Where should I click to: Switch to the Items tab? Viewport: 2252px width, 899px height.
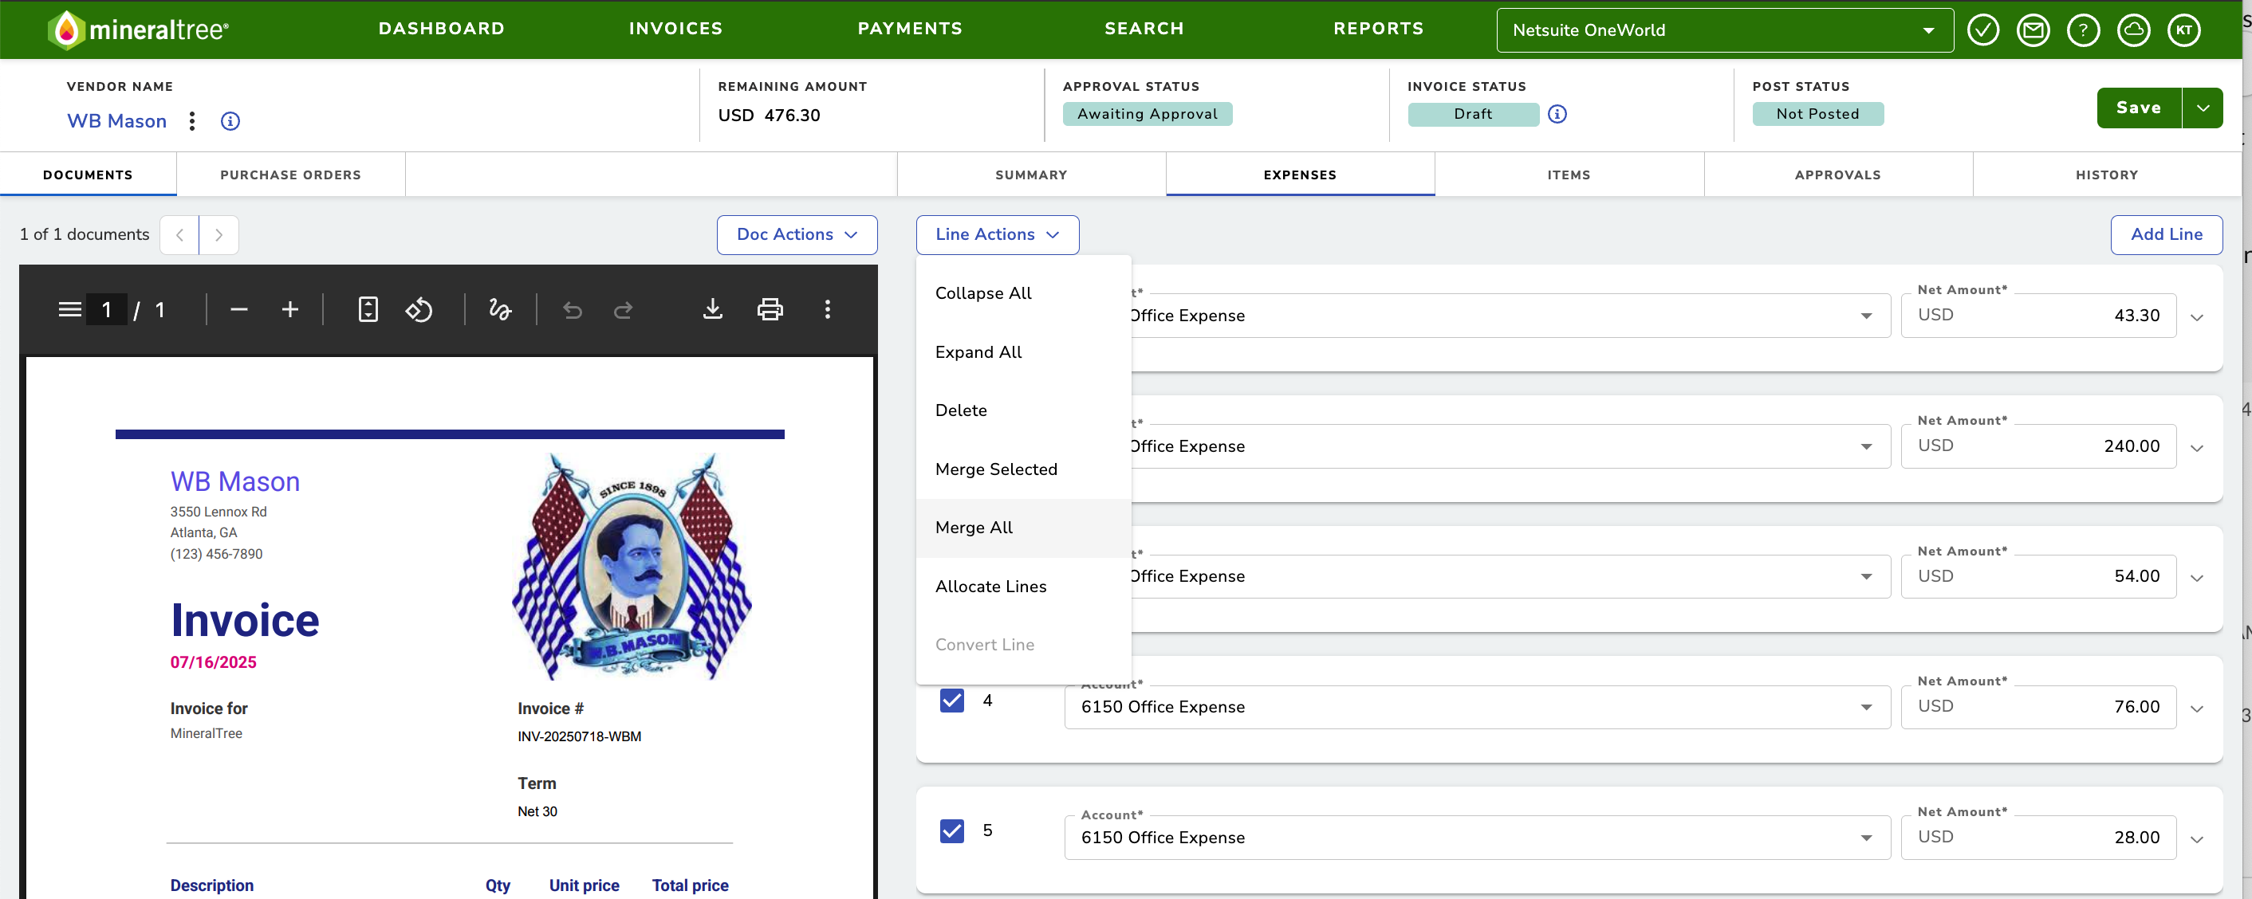1569,175
